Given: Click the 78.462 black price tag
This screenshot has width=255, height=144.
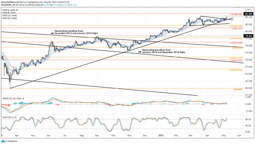Looking at the screenshot, I should [248, 36].
